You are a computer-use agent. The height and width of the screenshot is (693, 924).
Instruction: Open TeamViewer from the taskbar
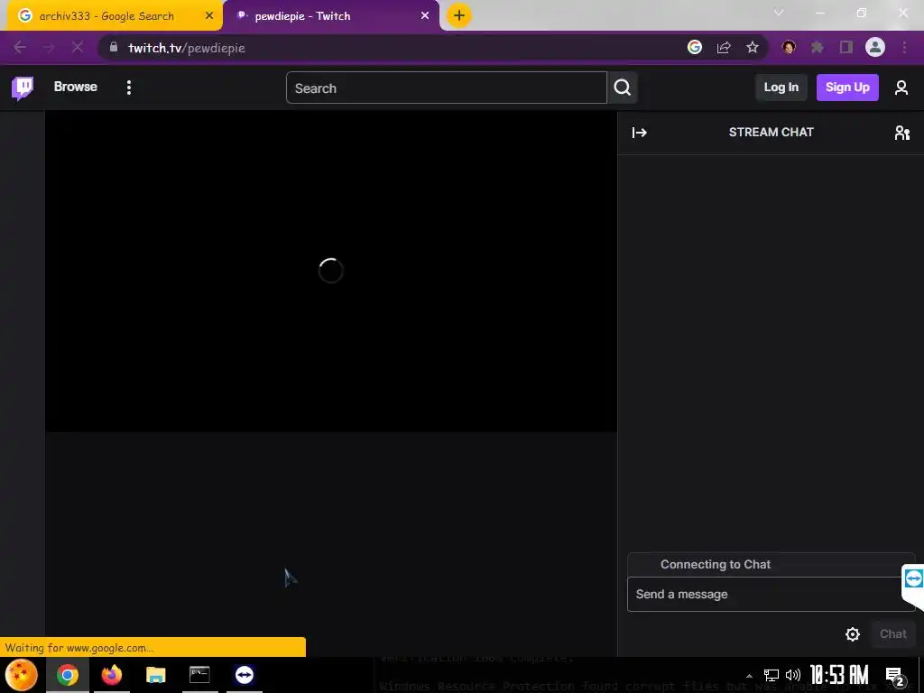coord(244,675)
